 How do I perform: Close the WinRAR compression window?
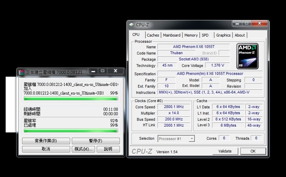pos(115,71)
